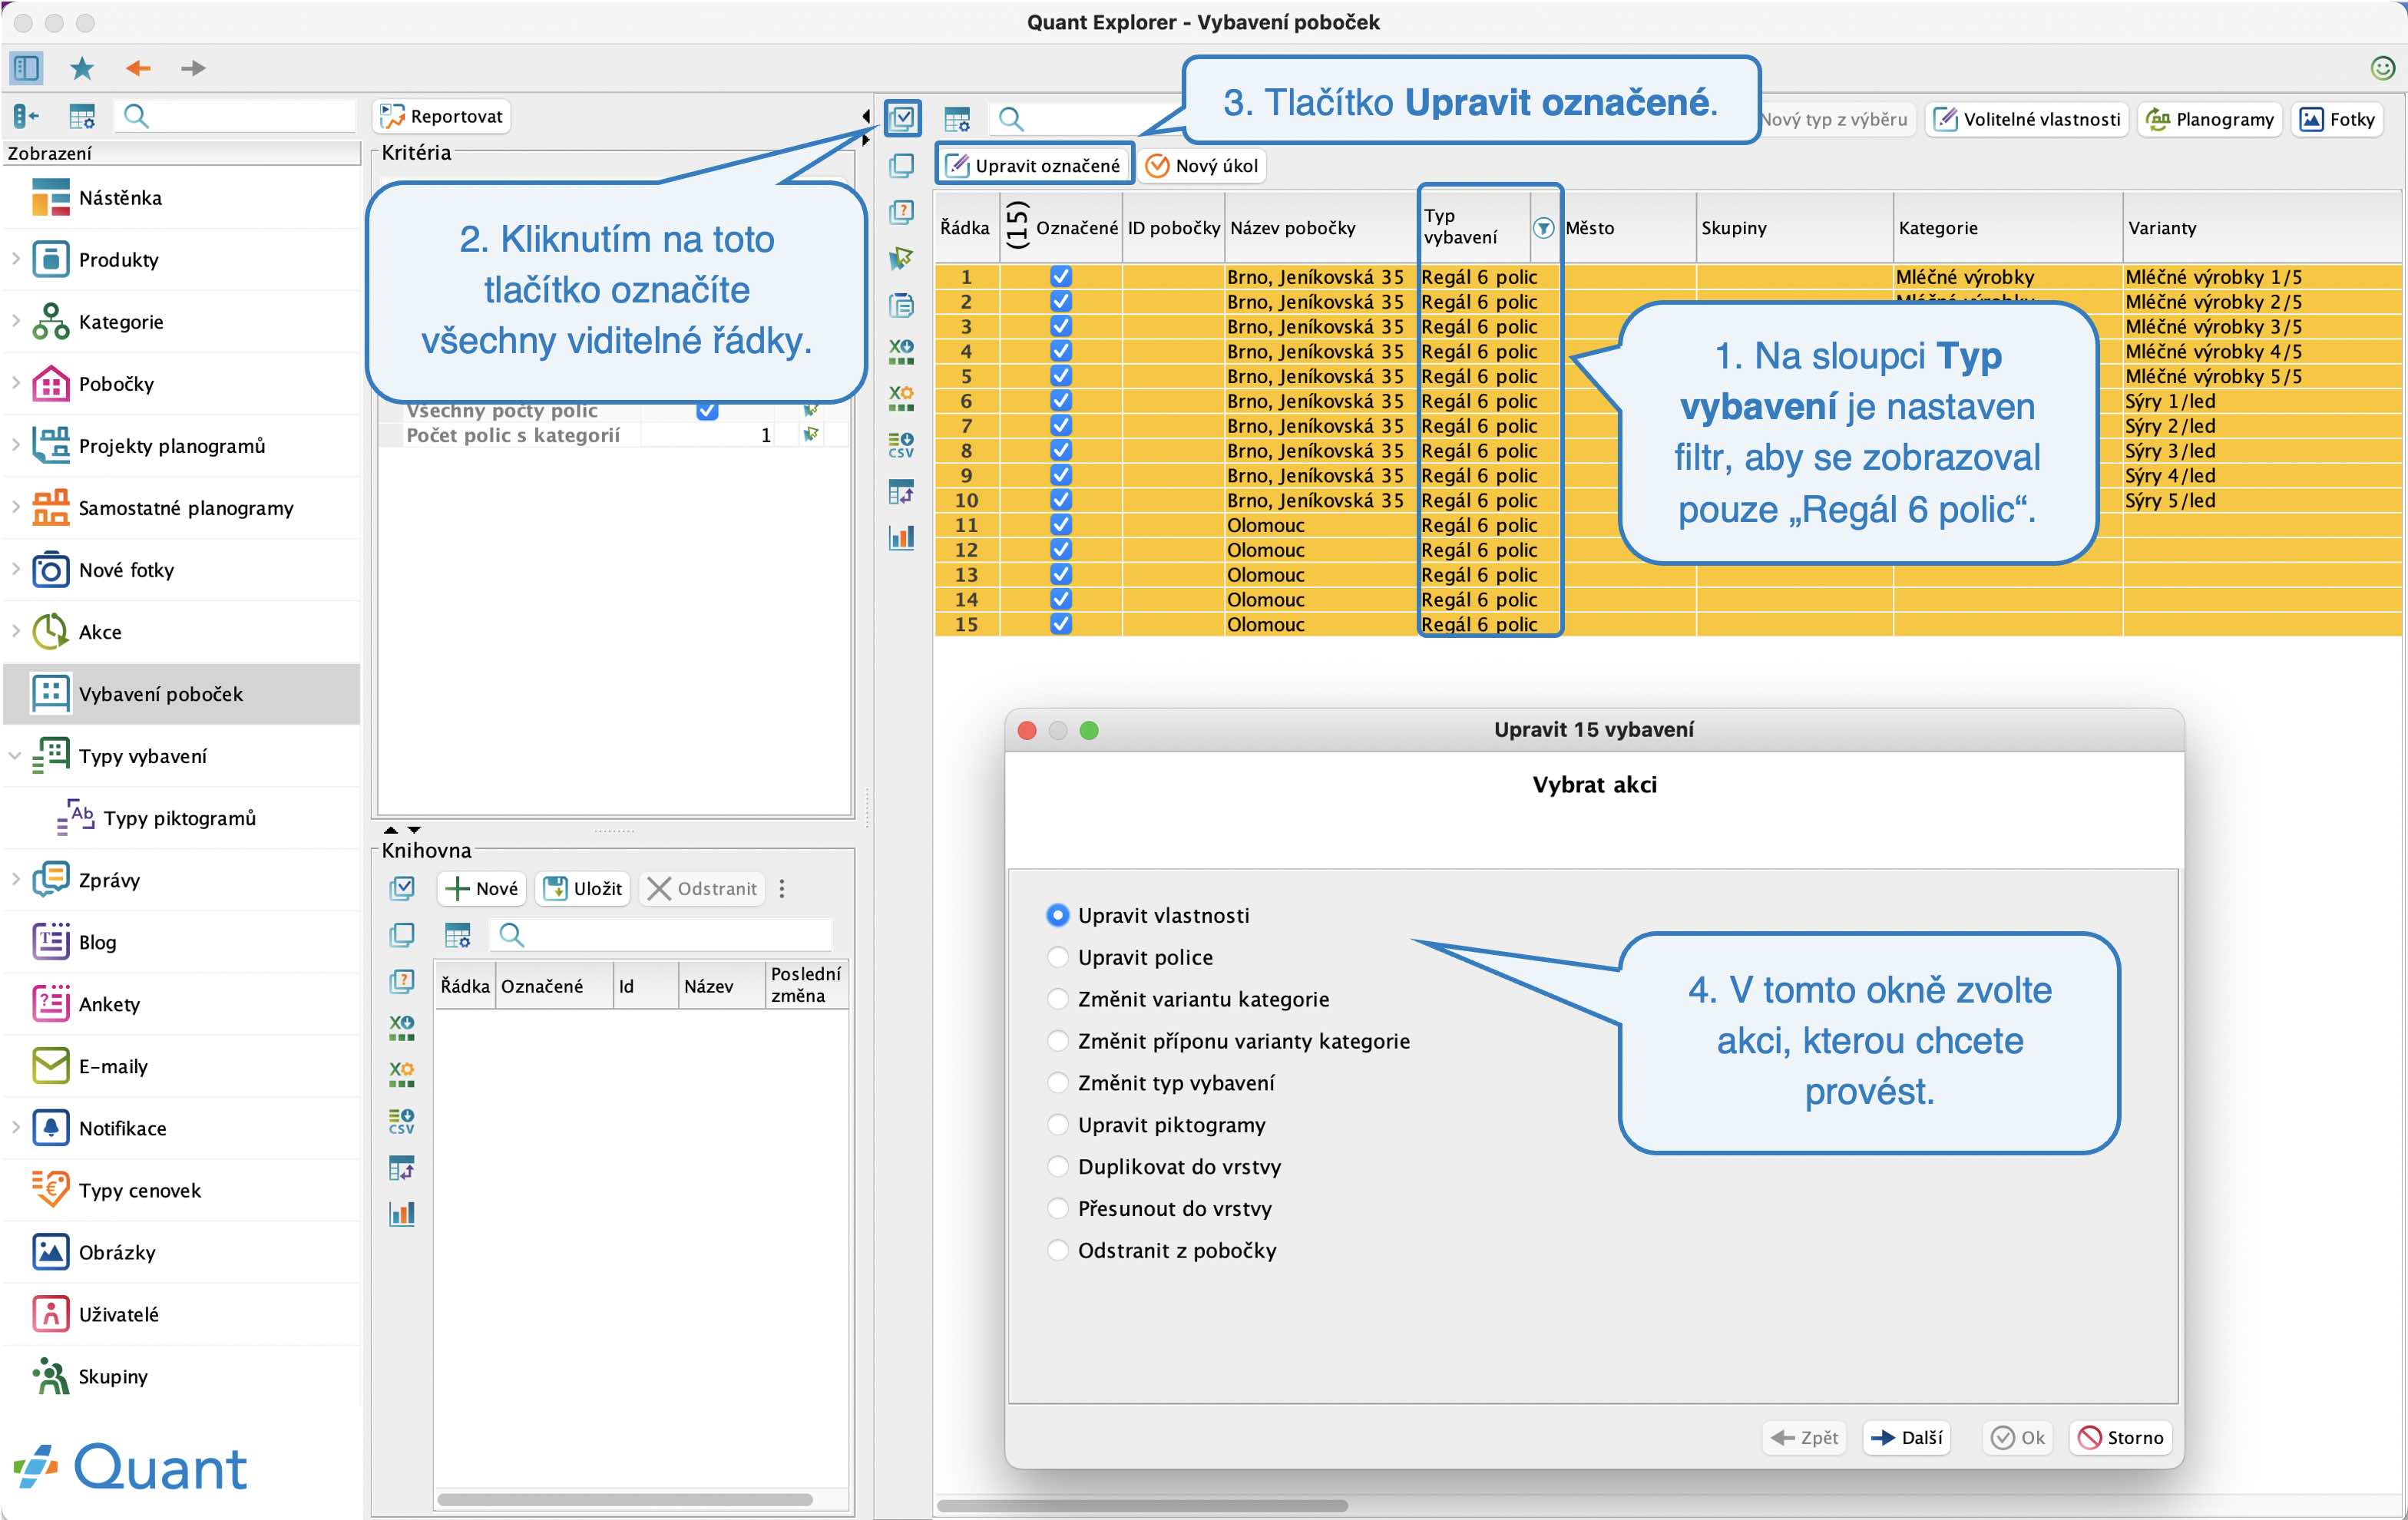Image resolution: width=2408 pixels, height=1520 pixels.
Task: Open column settings icon next to main table search
Action: 957,120
